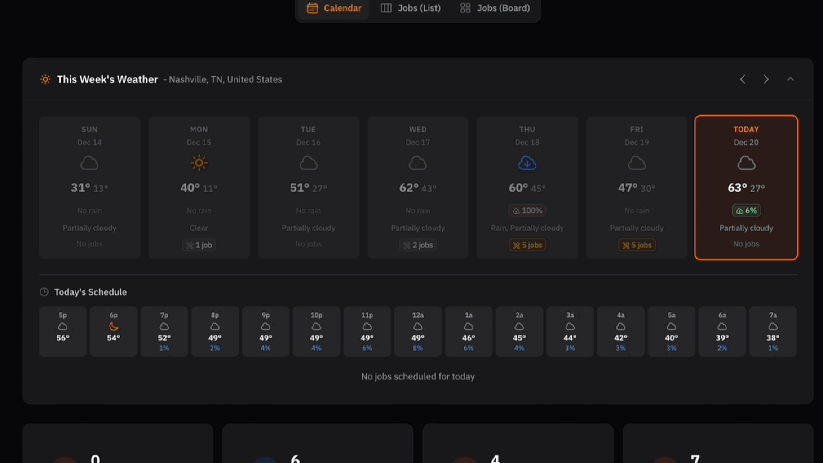The width and height of the screenshot is (823, 463).
Task: Click the wrench icon in Friday's jobs badge
Action: 625,244
